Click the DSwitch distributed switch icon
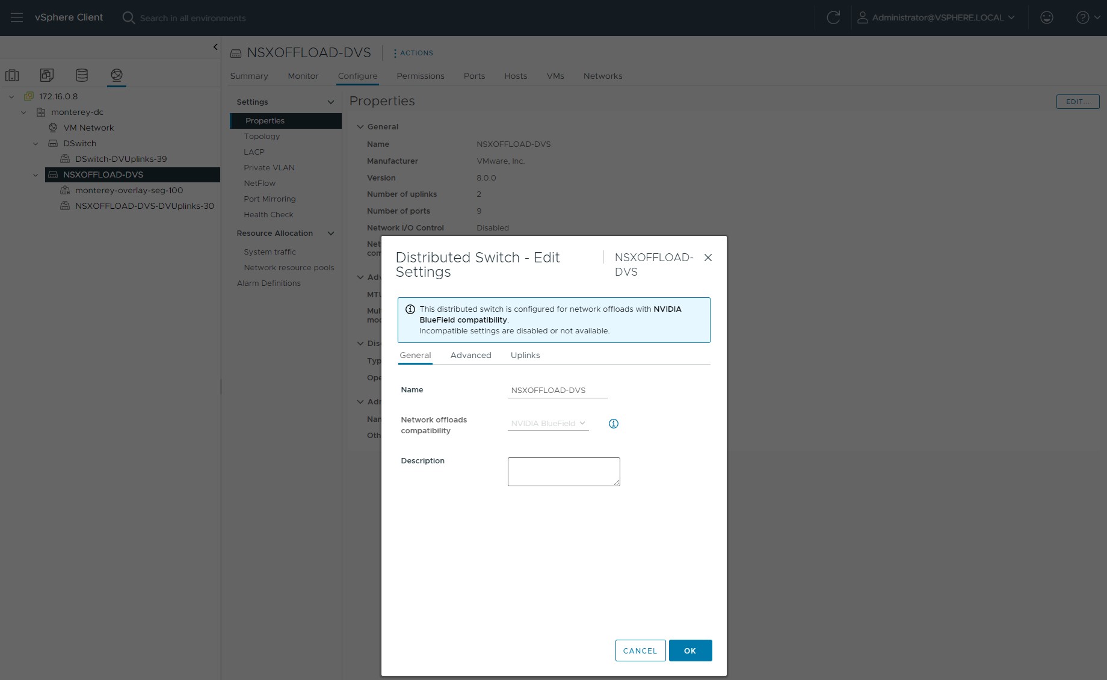Viewport: 1107px width, 680px height. 53,143
